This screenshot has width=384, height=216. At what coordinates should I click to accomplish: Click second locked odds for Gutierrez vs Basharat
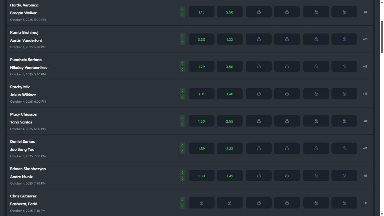coord(229,203)
